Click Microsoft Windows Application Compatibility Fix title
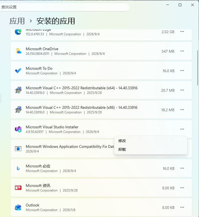This screenshot has width=199, height=217. (70, 146)
